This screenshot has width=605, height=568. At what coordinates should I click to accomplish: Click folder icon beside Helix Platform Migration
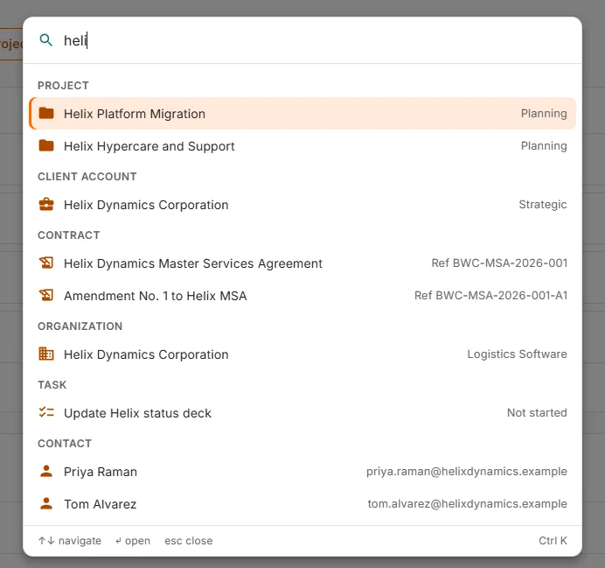tap(46, 113)
